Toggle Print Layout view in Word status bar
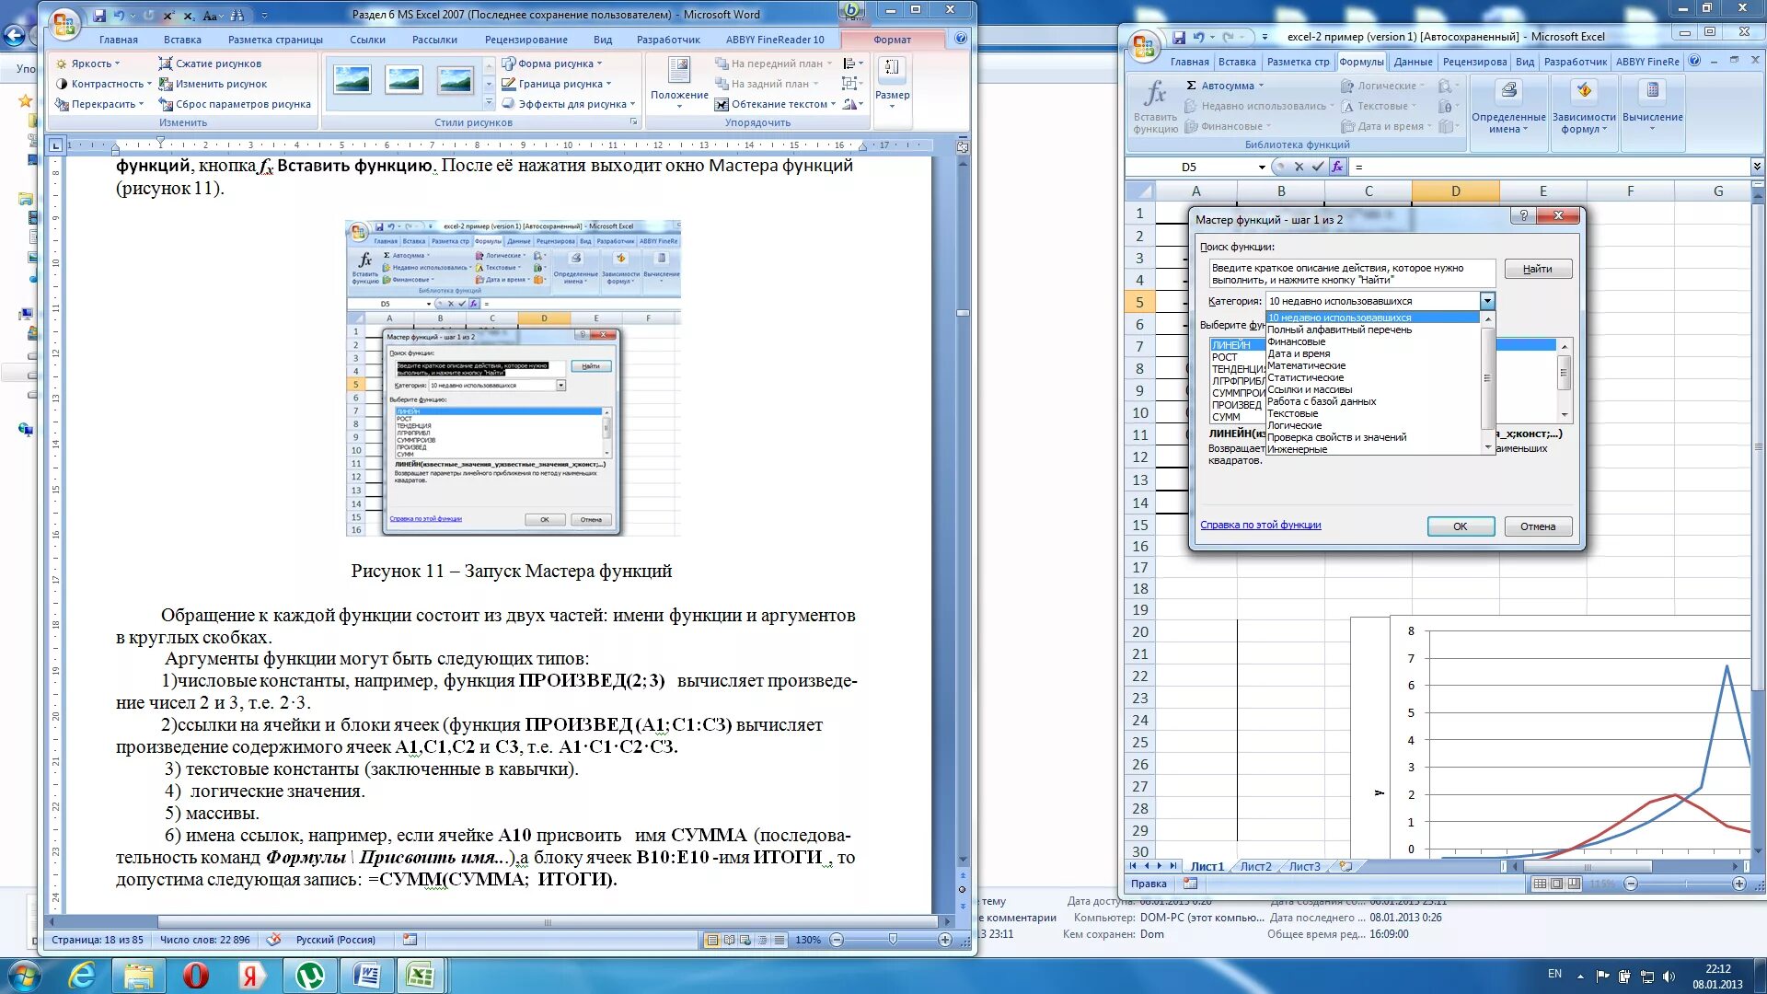 pos(711,940)
